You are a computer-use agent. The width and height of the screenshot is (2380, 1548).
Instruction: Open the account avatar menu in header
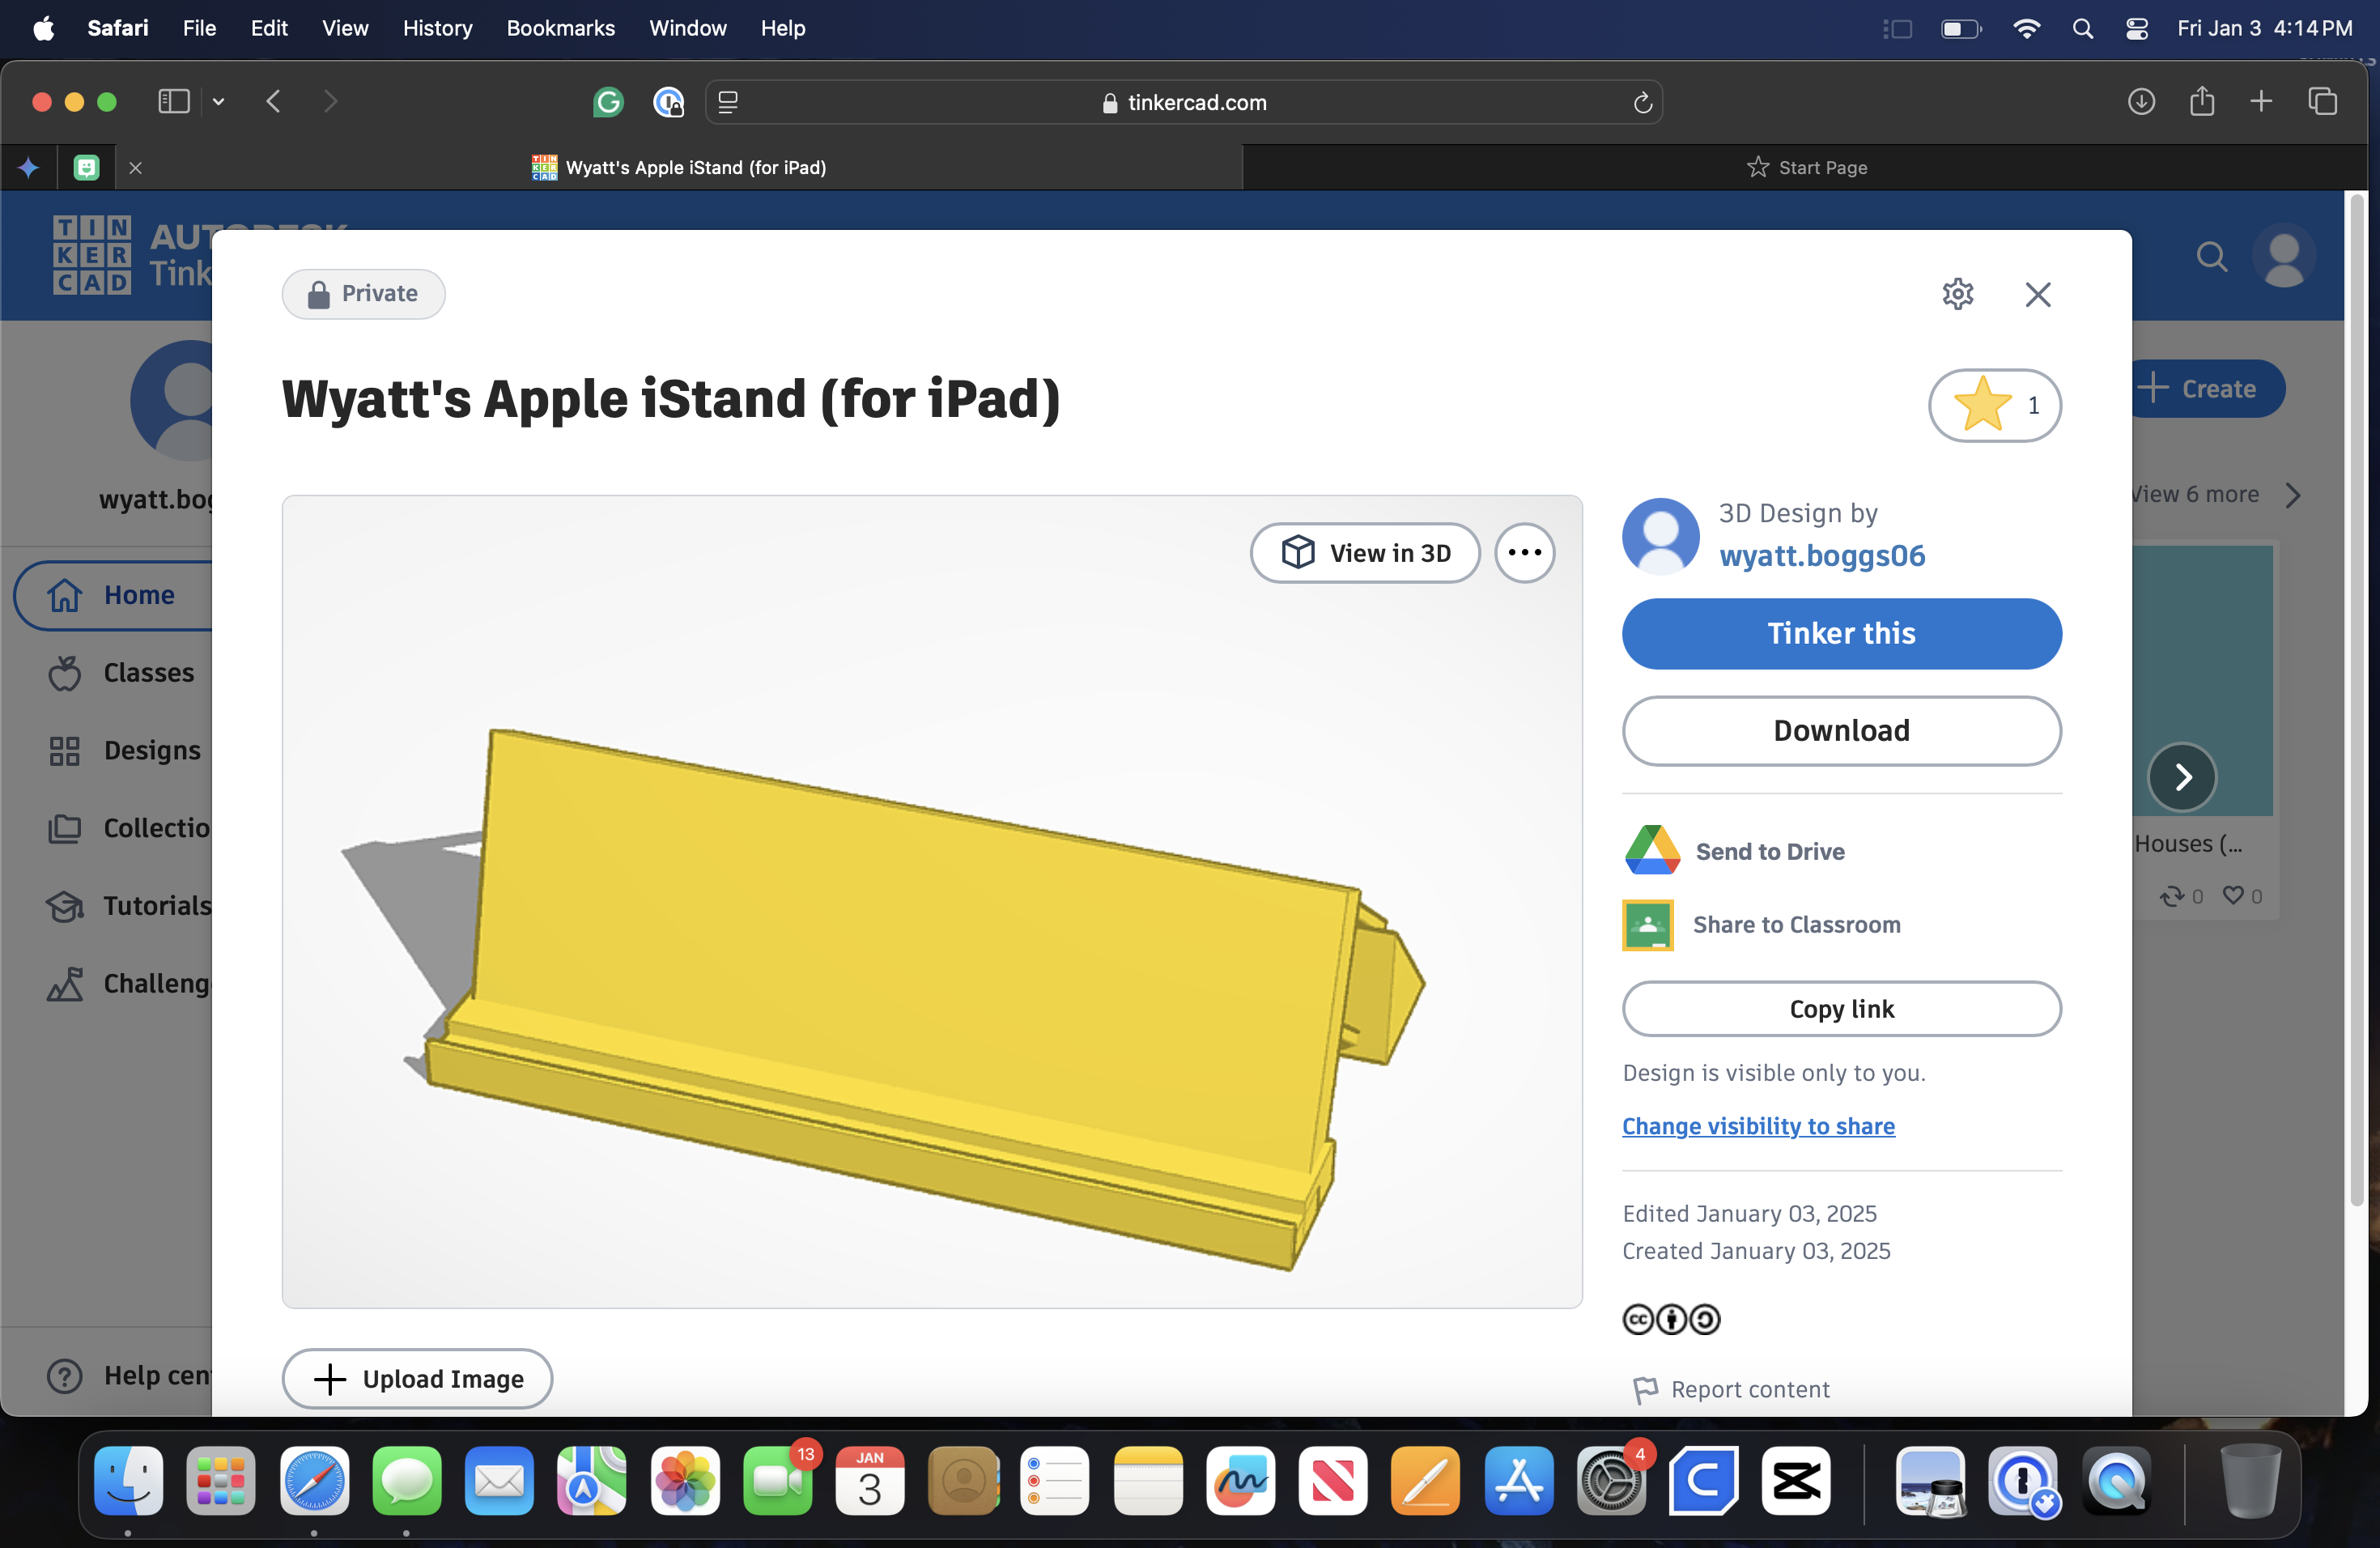(x=2283, y=257)
